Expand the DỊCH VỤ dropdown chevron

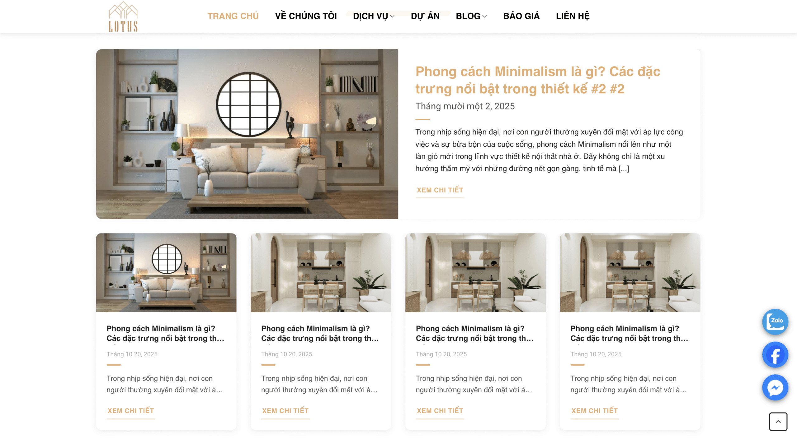392,16
